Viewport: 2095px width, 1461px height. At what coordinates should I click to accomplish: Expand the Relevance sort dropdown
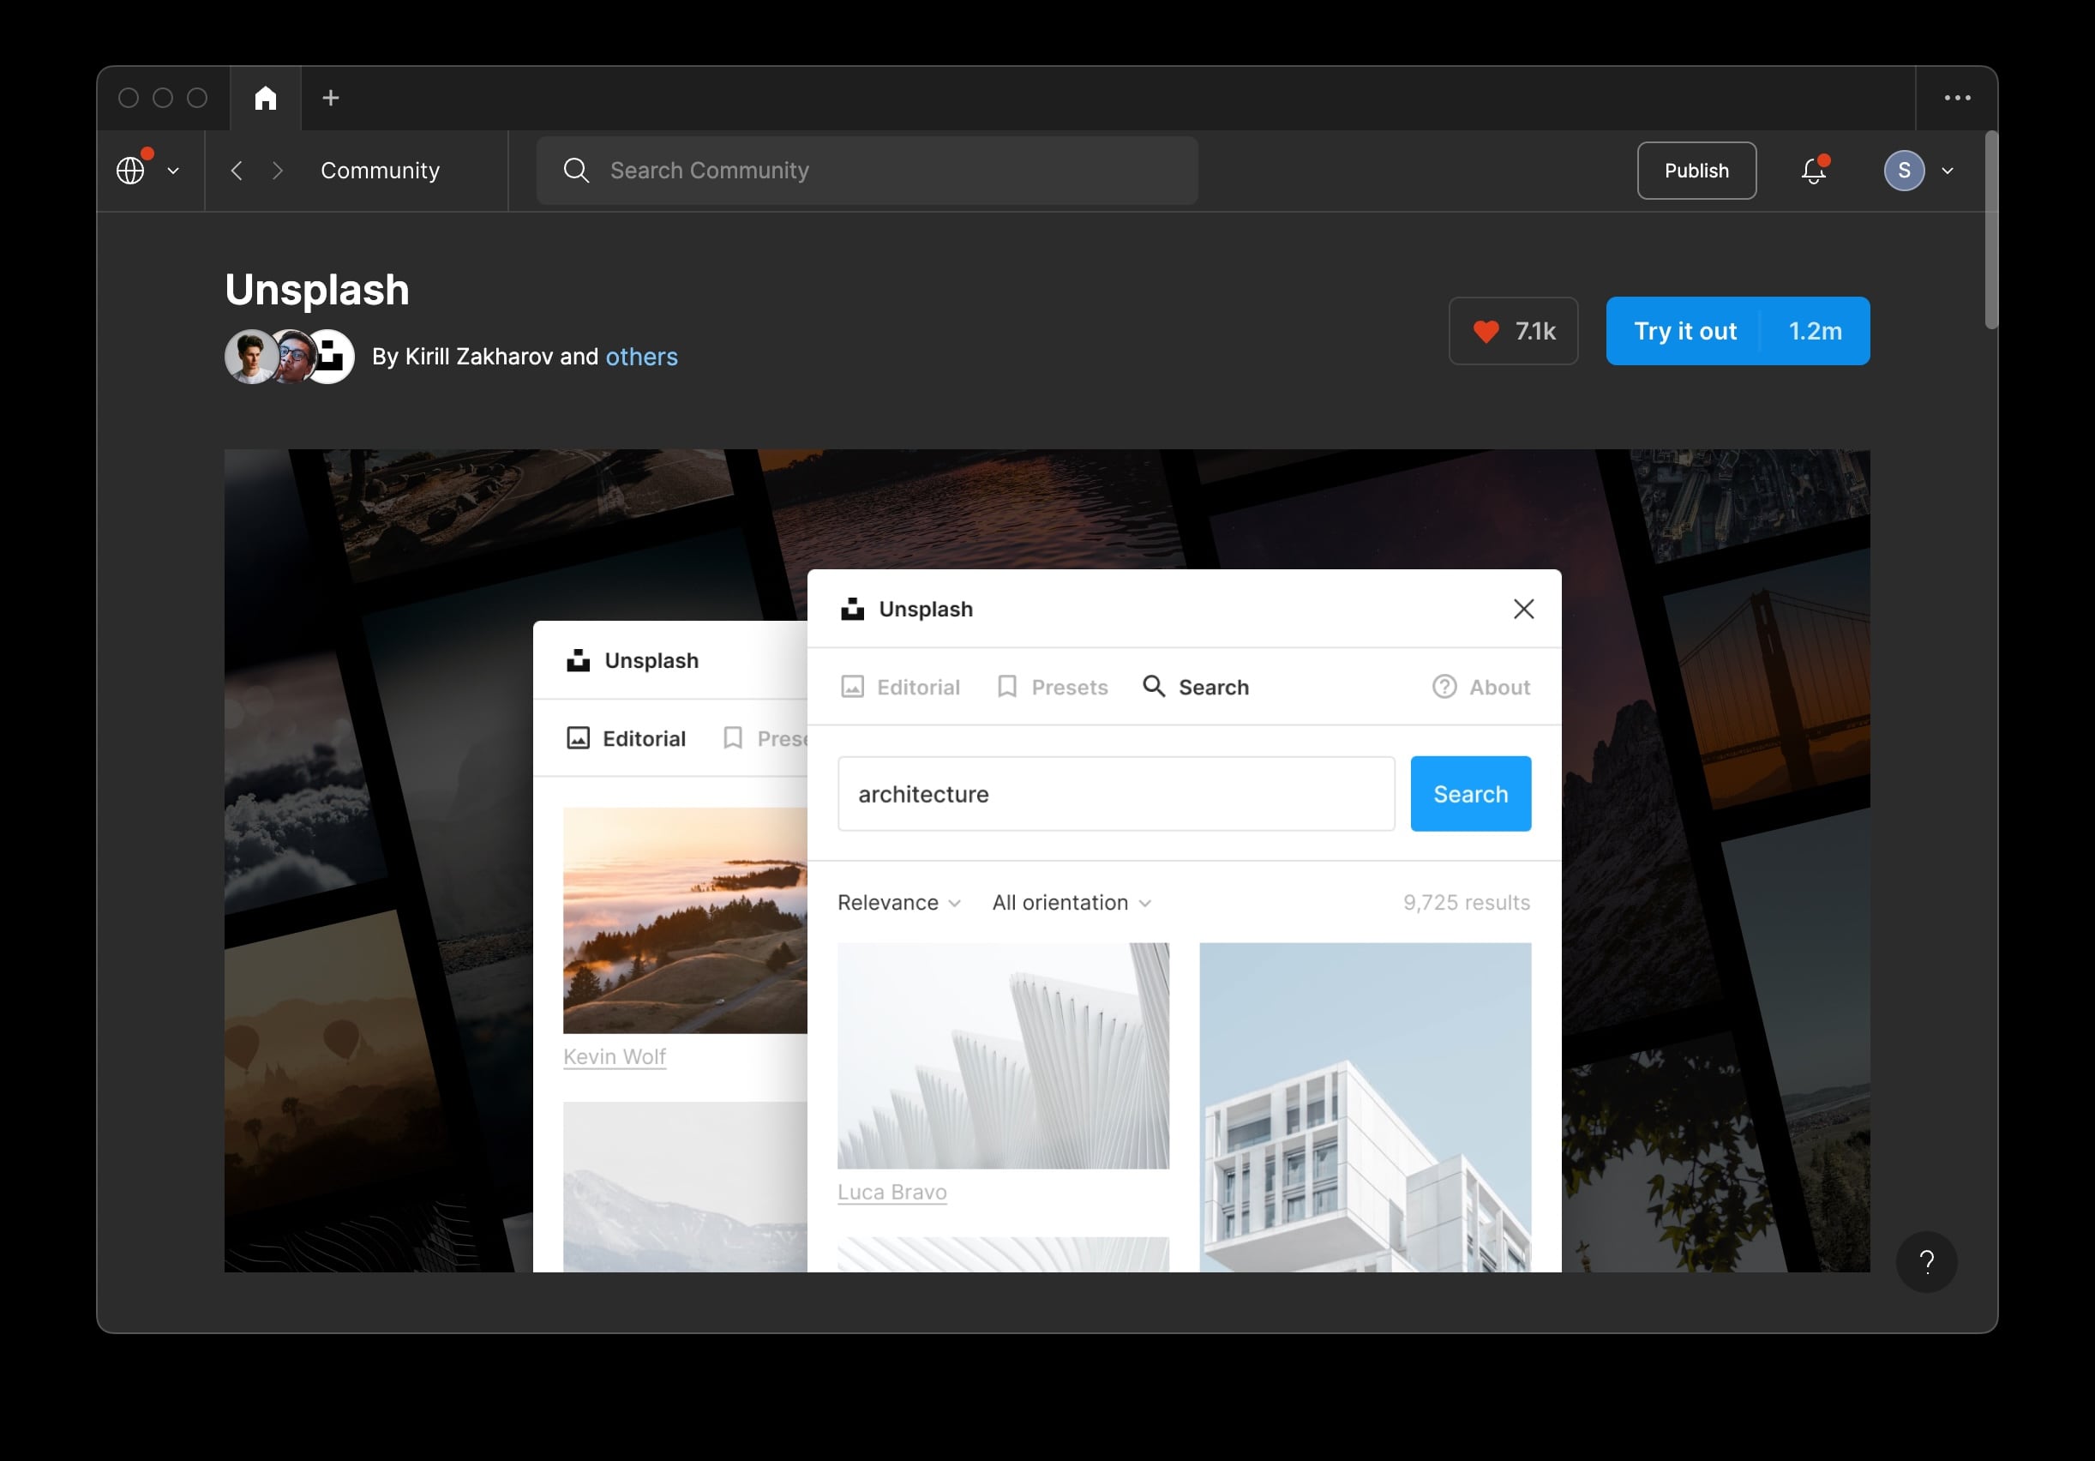[x=897, y=903]
